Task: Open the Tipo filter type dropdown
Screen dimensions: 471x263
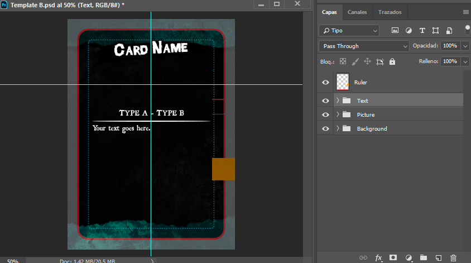Action: click(x=349, y=30)
